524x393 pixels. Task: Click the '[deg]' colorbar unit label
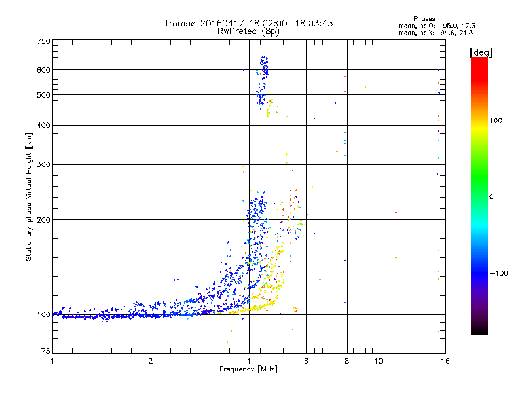(x=481, y=52)
